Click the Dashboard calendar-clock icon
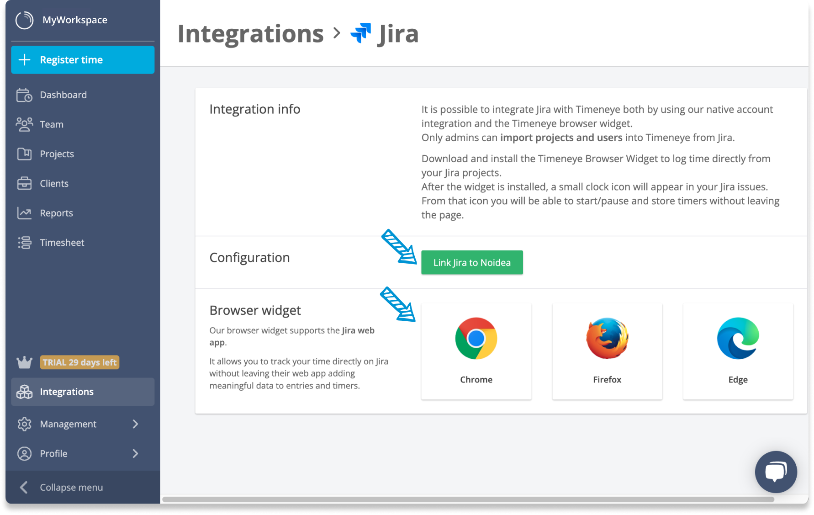Screen dimensions: 814x515 [24, 95]
